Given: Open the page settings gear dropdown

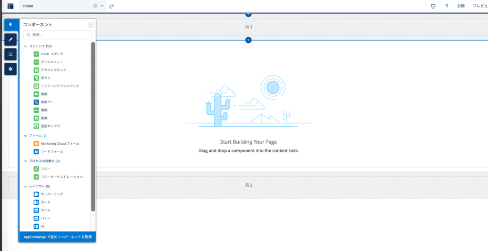Looking at the screenshot, I should point(98,6).
